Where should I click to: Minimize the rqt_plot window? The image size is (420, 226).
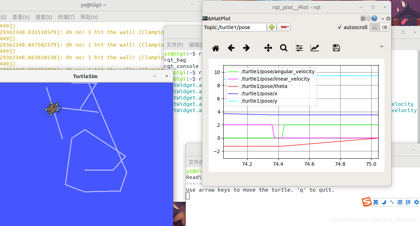(361, 7)
